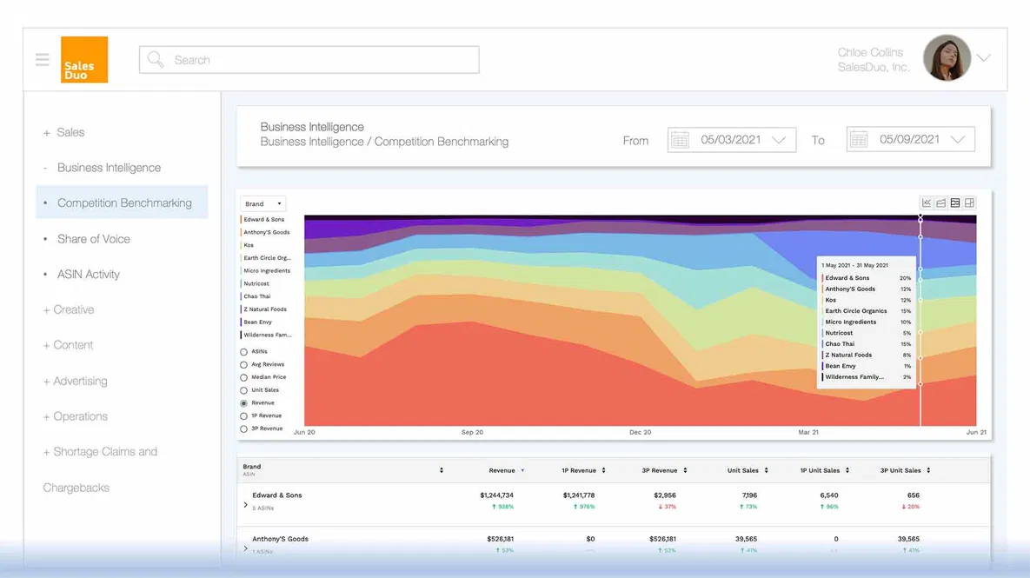Toggle Bean Envy legend entry
The image size is (1030, 578).
coord(256,322)
